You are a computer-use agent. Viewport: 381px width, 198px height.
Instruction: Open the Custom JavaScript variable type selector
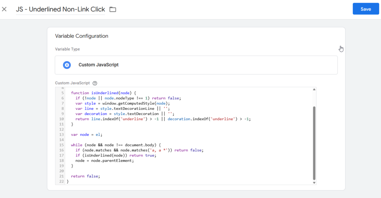pyautogui.click(x=196, y=65)
